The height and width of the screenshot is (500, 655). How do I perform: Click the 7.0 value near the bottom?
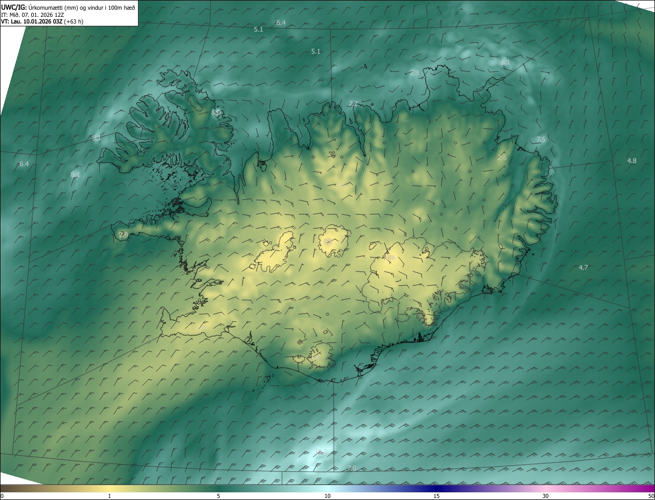(x=352, y=468)
